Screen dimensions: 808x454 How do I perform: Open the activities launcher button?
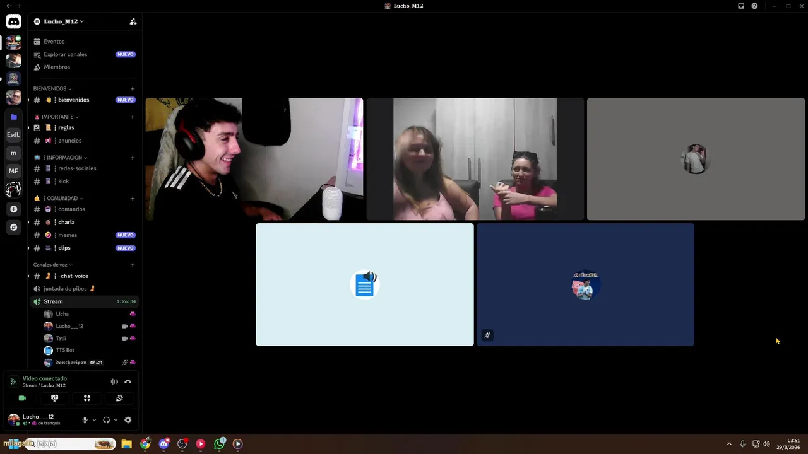tap(87, 399)
